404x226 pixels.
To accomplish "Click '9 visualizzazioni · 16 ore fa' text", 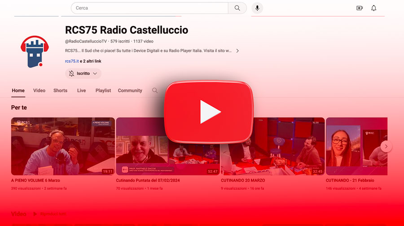I will 242,188.
